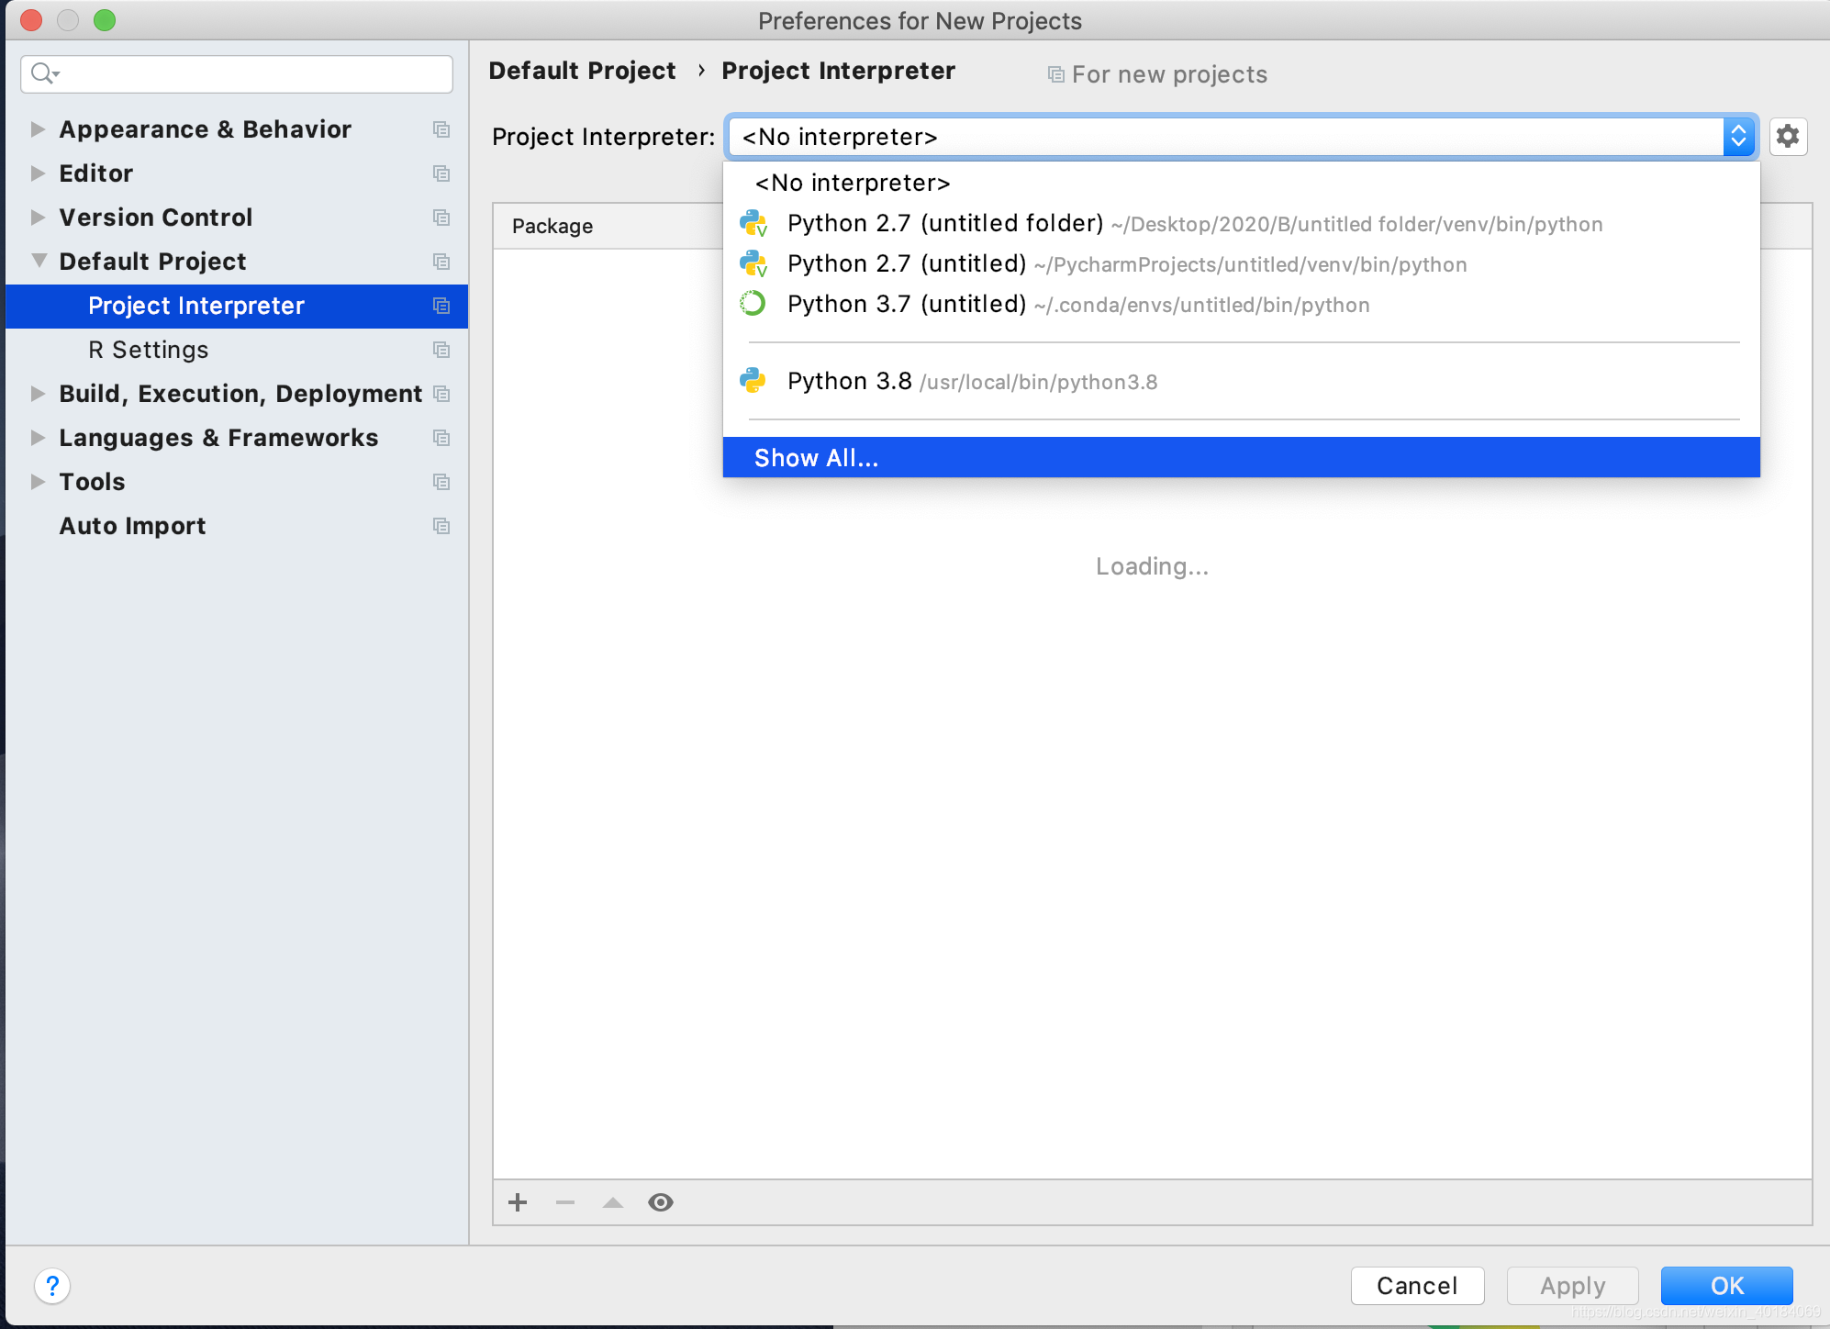Click the project-level icon beside Build, Execution, Deployment
Image resolution: width=1830 pixels, height=1329 pixels.
(441, 394)
